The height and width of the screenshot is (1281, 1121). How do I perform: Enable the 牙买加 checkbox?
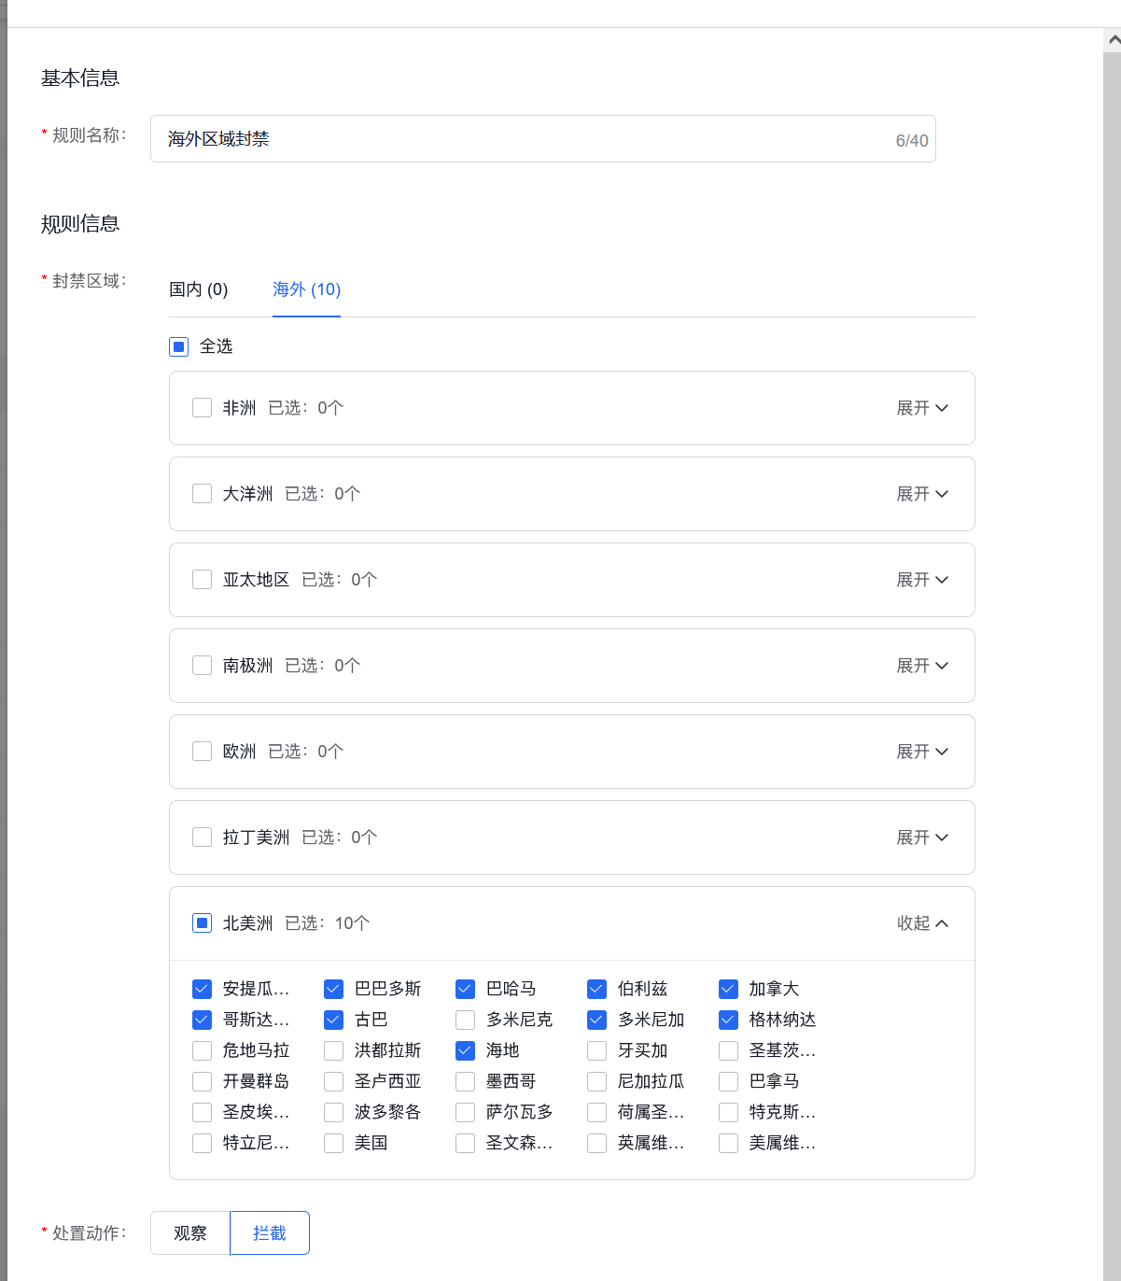(596, 1050)
